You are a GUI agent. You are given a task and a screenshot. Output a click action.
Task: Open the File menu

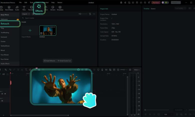pos(20,2)
